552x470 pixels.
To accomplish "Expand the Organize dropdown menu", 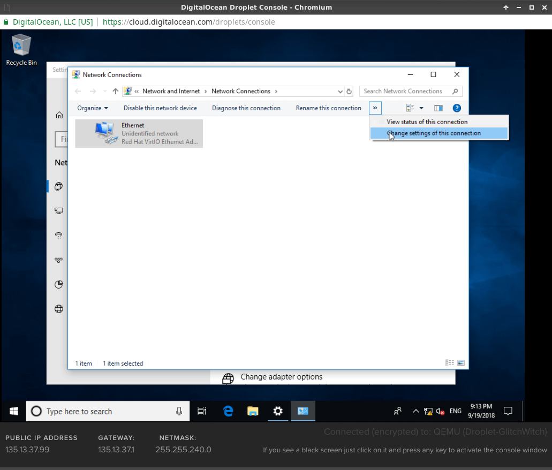I will 92,108.
